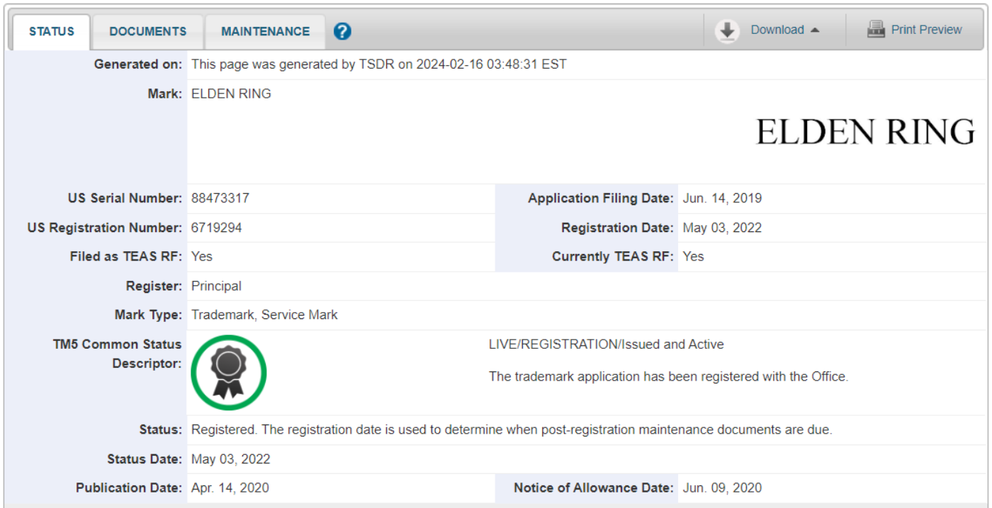Click the Generated on TSDR timestamp text

pos(379,64)
